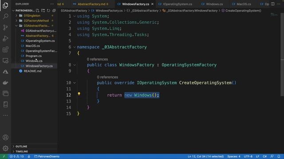
Task: Click the 03AbstractFactory breadcrumb folder
Action: (74, 11)
